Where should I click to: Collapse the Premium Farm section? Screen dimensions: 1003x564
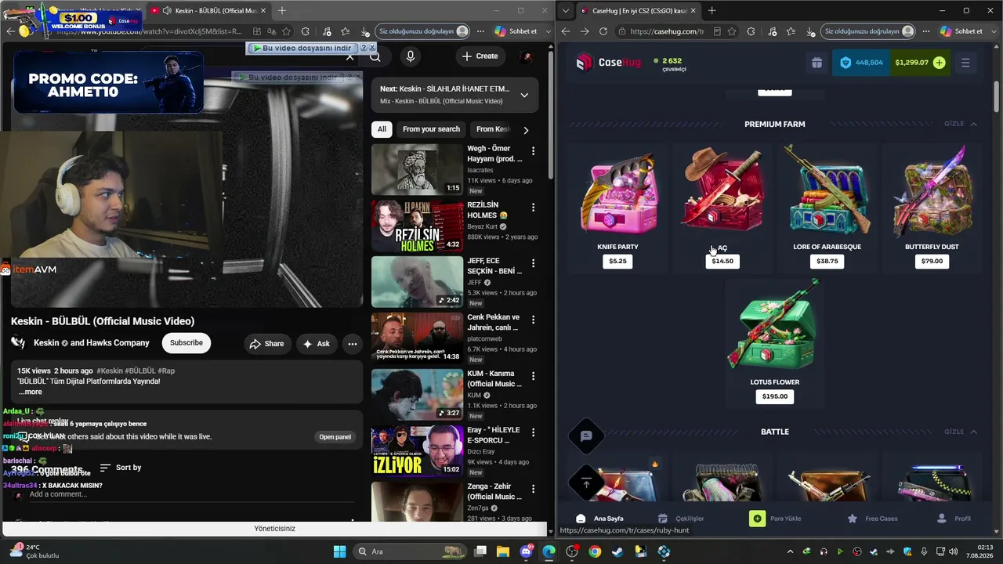pos(961,124)
